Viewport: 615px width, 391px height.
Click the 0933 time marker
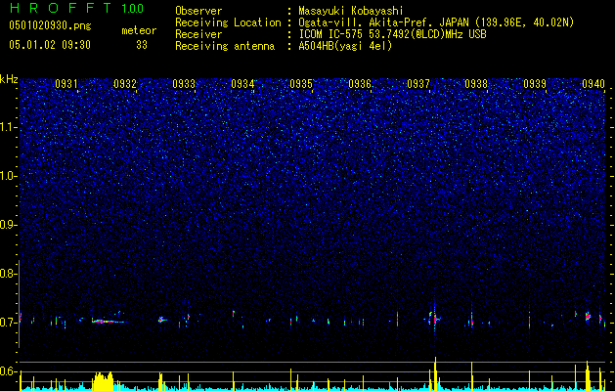pyautogui.click(x=184, y=83)
